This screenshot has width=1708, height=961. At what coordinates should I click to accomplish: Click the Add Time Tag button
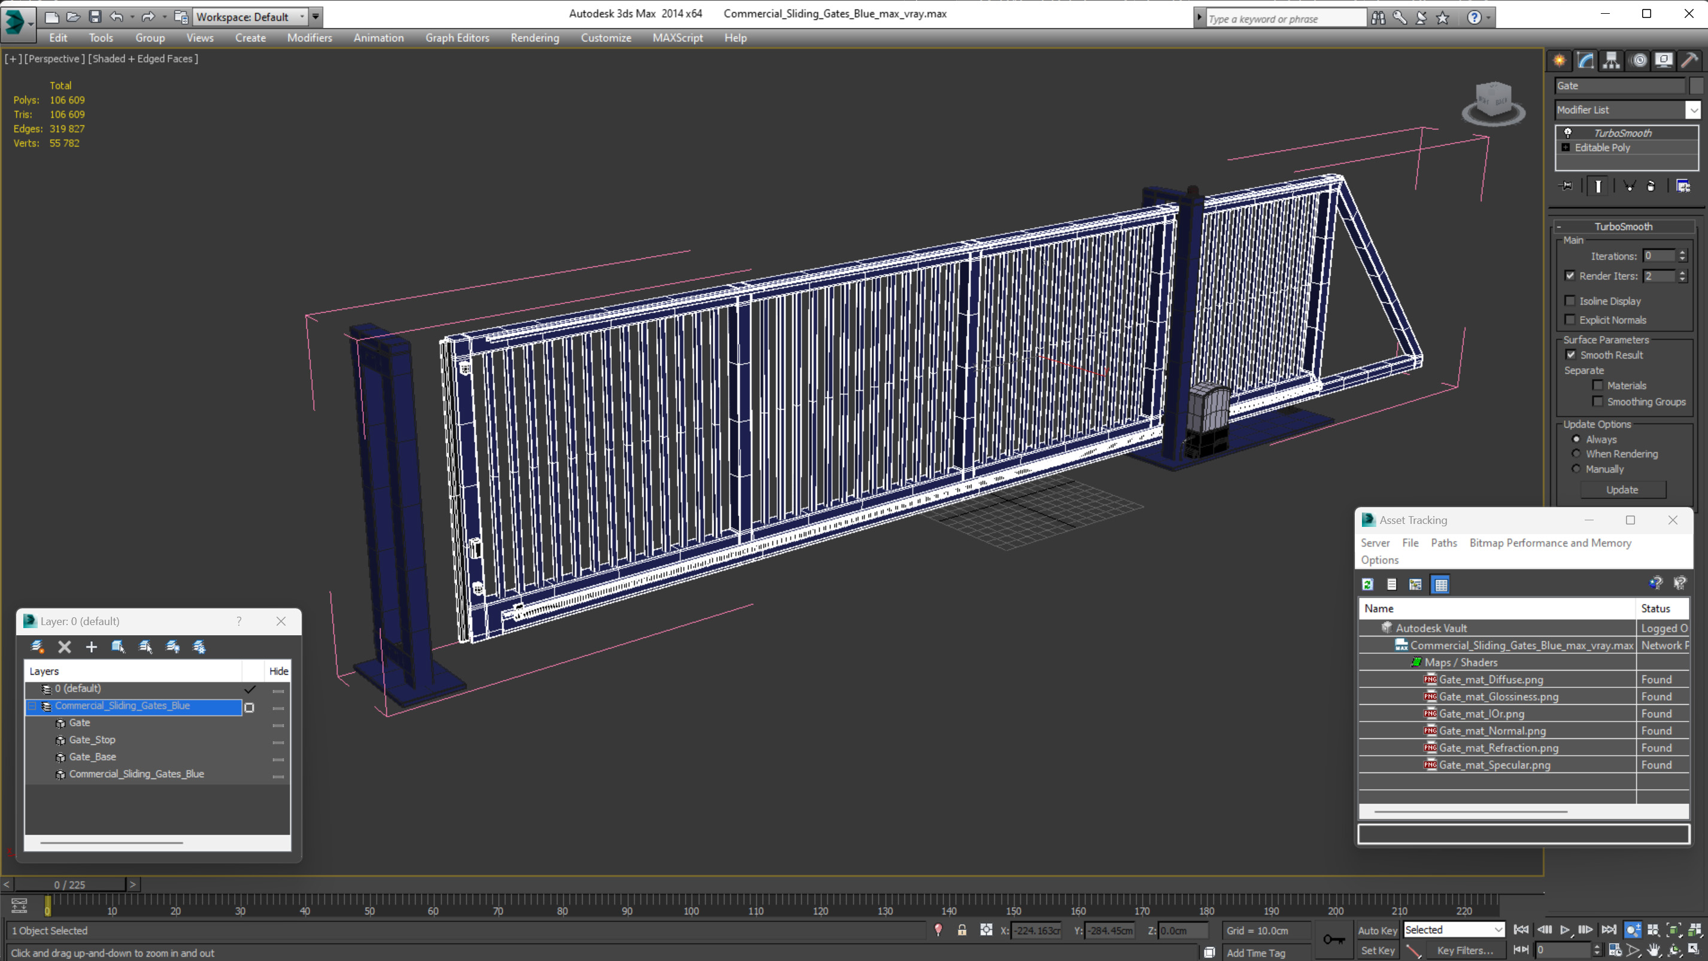[1256, 953]
